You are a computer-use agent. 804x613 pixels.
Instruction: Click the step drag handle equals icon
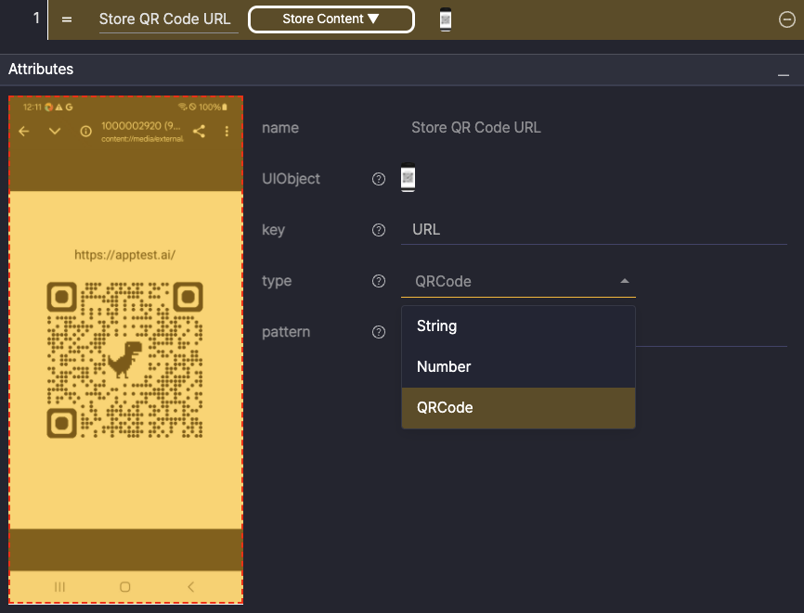coord(67,19)
